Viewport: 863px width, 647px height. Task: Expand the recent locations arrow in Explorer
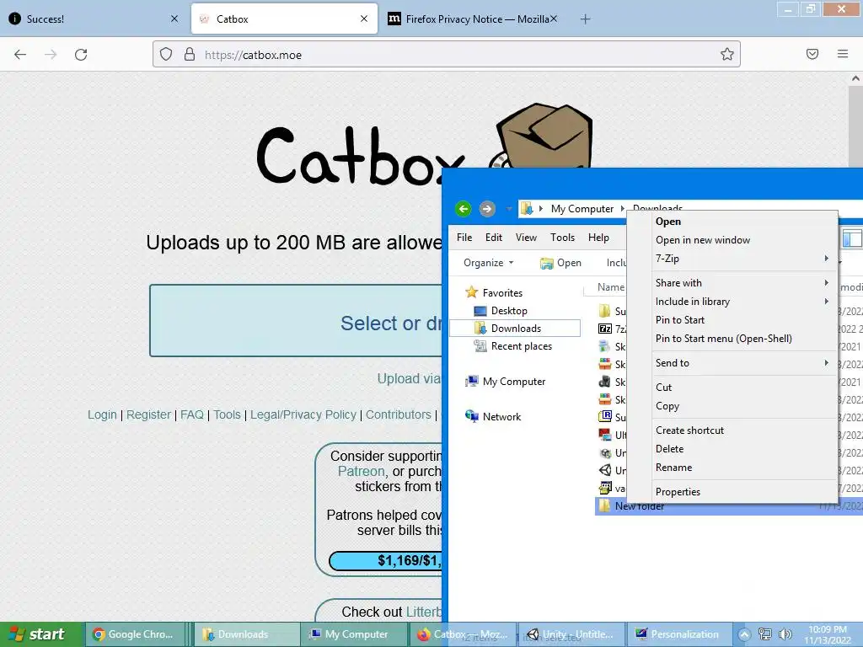509,209
